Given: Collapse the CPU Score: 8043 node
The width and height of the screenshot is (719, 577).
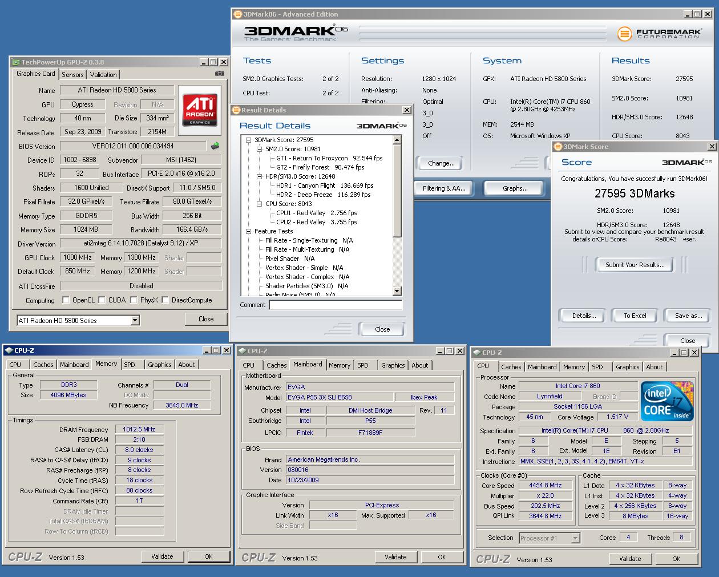Looking at the screenshot, I should coord(260,204).
